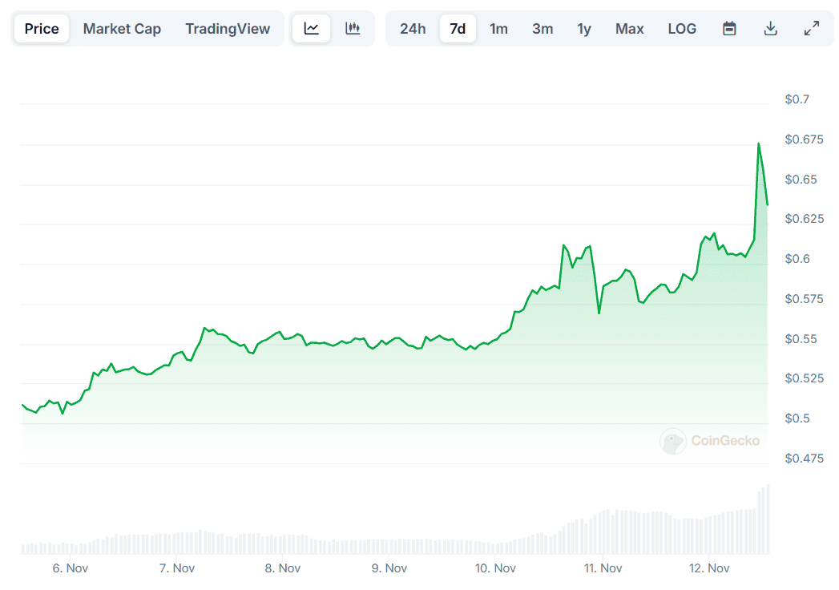Screen dimensions: 839x590
Task: Click the 10. Nov date label
Action: pos(495,568)
